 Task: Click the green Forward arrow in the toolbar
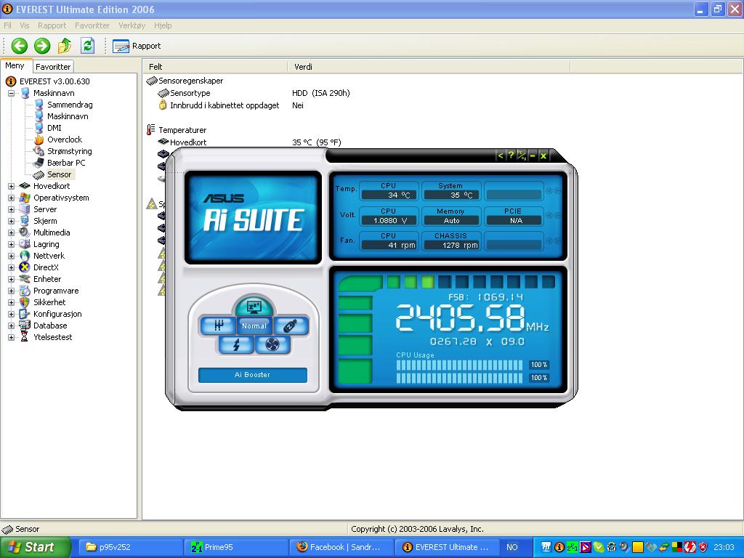(42, 46)
